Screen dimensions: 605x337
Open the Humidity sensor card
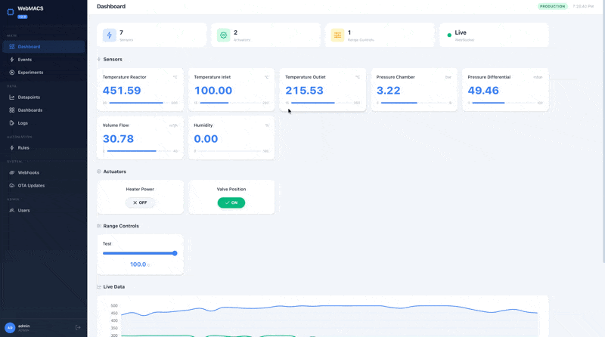[x=231, y=138]
